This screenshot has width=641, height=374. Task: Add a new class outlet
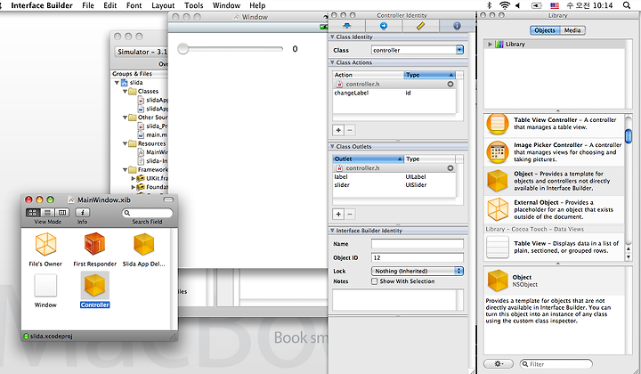[338, 214]
